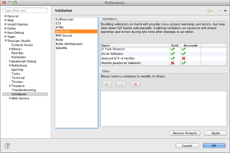Image resolution: width=230 pixels, height=153 pixels.
Task: Toggle Build for JSLint Validator
Action: point(172,54)
